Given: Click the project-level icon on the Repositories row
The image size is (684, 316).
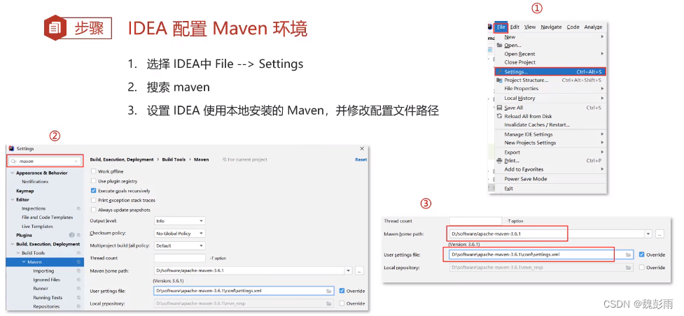Looking at the screenshot, I should (x=79, y=306).
